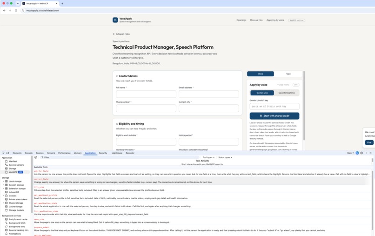Select Storage buckets in sidebar
Screen dimensions: 375x236
[x=16, y=210]
